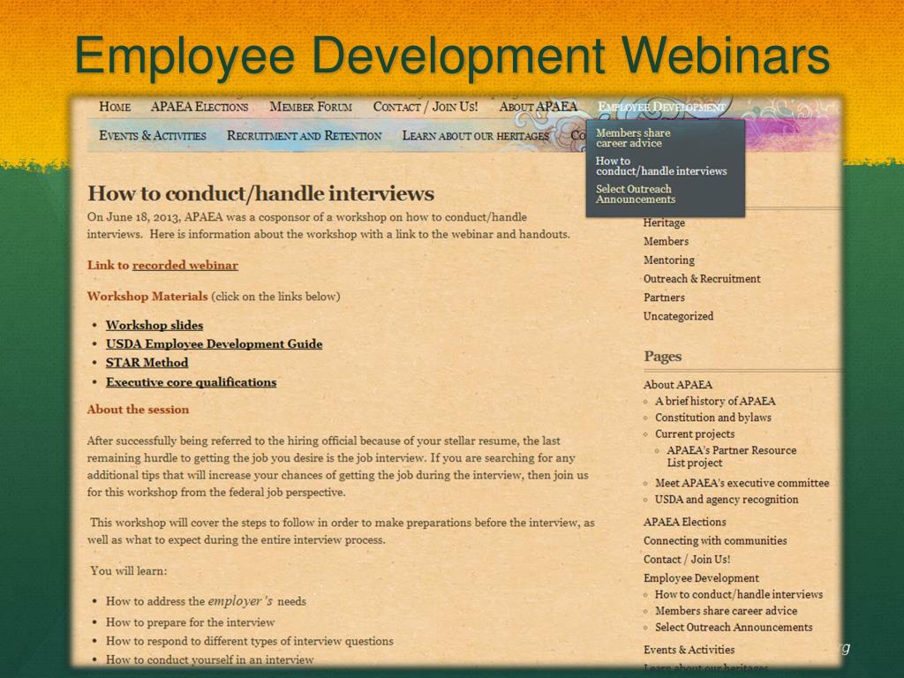The height and width of the screenshot is (678, 904).
Task: Open About APAEA under Pages
Action: point(678,385)
